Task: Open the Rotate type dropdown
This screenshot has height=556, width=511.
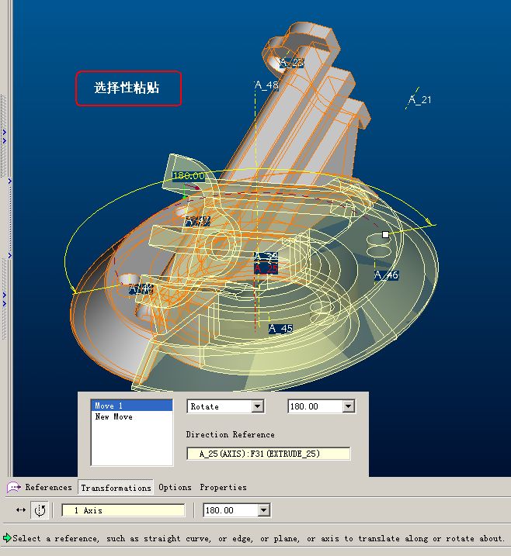Action: (x=258, y=406)
